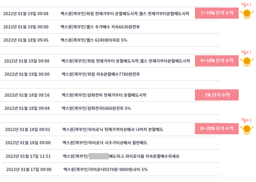This screenshot has height=182, width=256.
Task: Click the 2022년 01월 18일 09:45 timestamp
Action: 26,40
